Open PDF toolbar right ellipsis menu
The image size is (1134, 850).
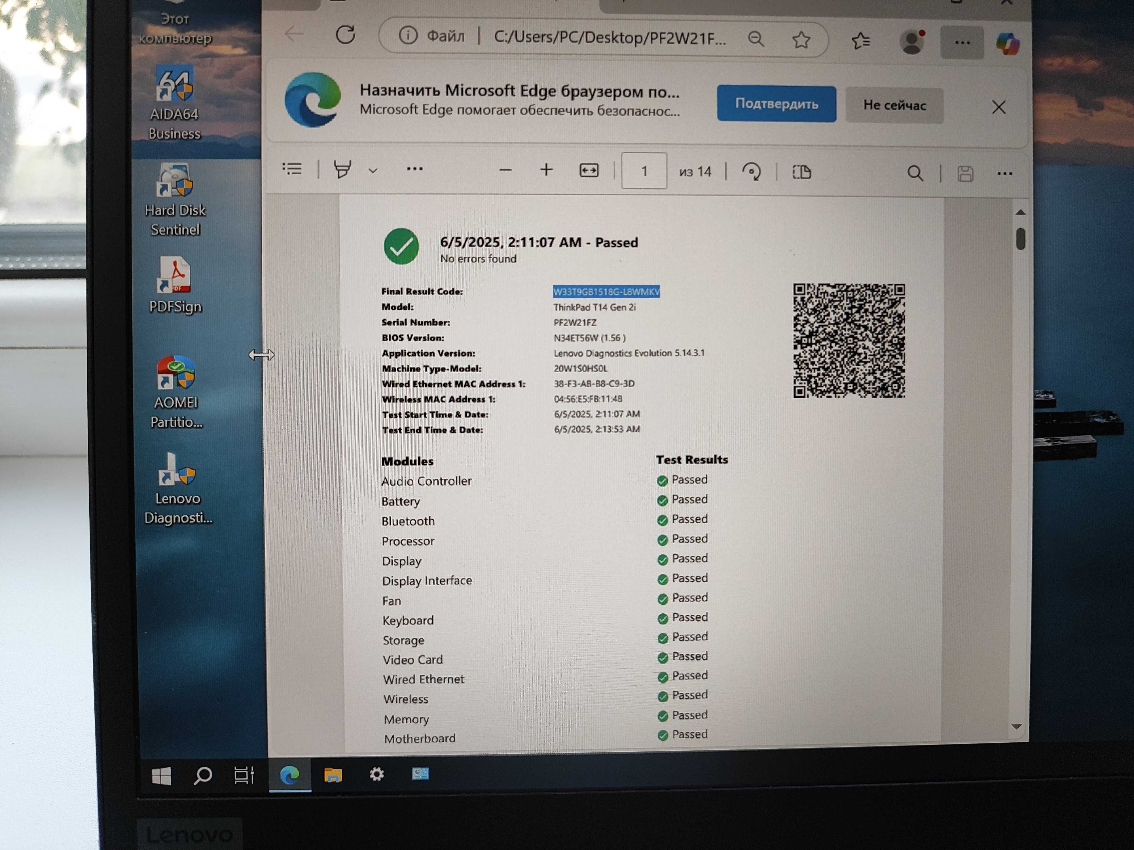click(x=1005, y=174)
